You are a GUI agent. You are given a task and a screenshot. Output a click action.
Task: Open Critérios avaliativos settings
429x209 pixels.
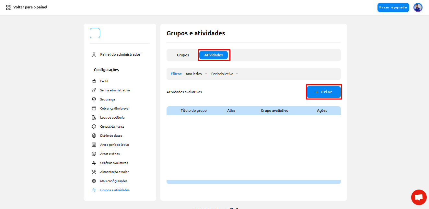[x=114, y=163]
